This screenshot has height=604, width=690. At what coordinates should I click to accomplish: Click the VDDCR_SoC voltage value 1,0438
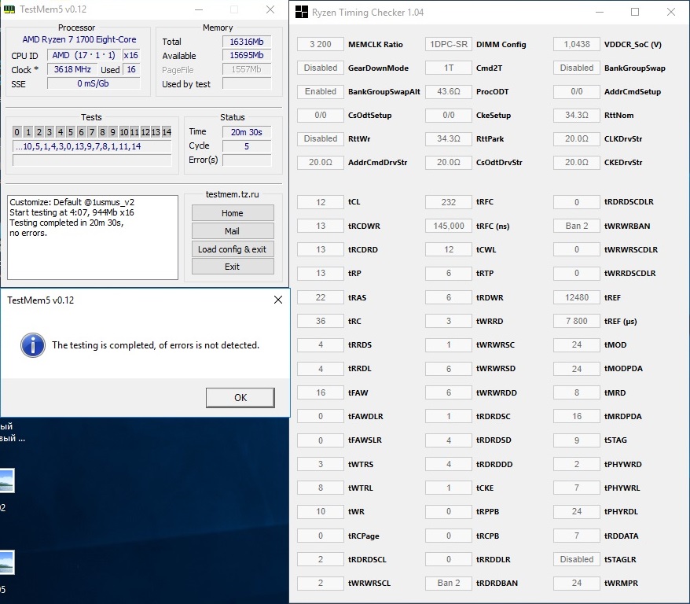pos(577,45)
